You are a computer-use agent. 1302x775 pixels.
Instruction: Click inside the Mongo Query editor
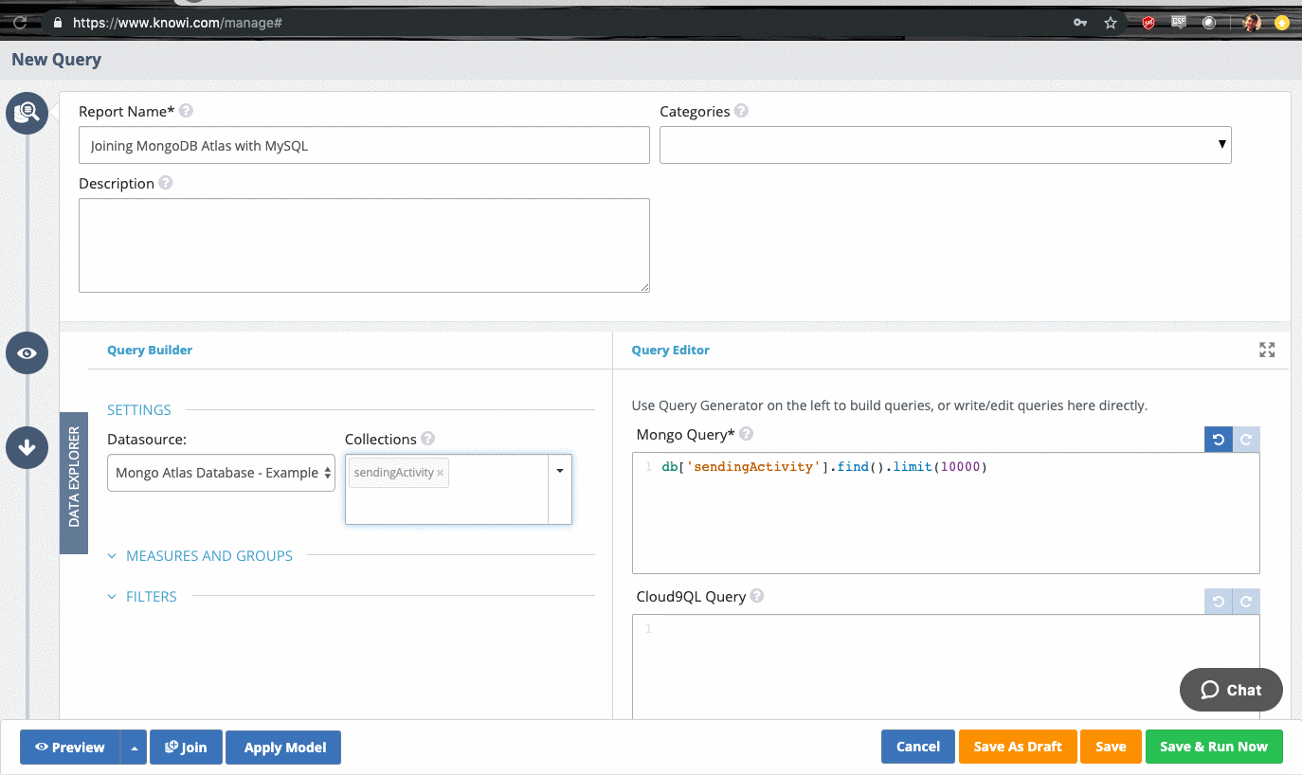pos(946,513)
